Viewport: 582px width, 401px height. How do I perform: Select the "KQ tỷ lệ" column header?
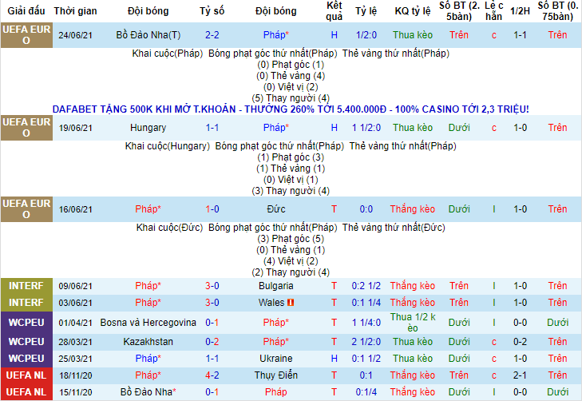(x=412, y=12)
